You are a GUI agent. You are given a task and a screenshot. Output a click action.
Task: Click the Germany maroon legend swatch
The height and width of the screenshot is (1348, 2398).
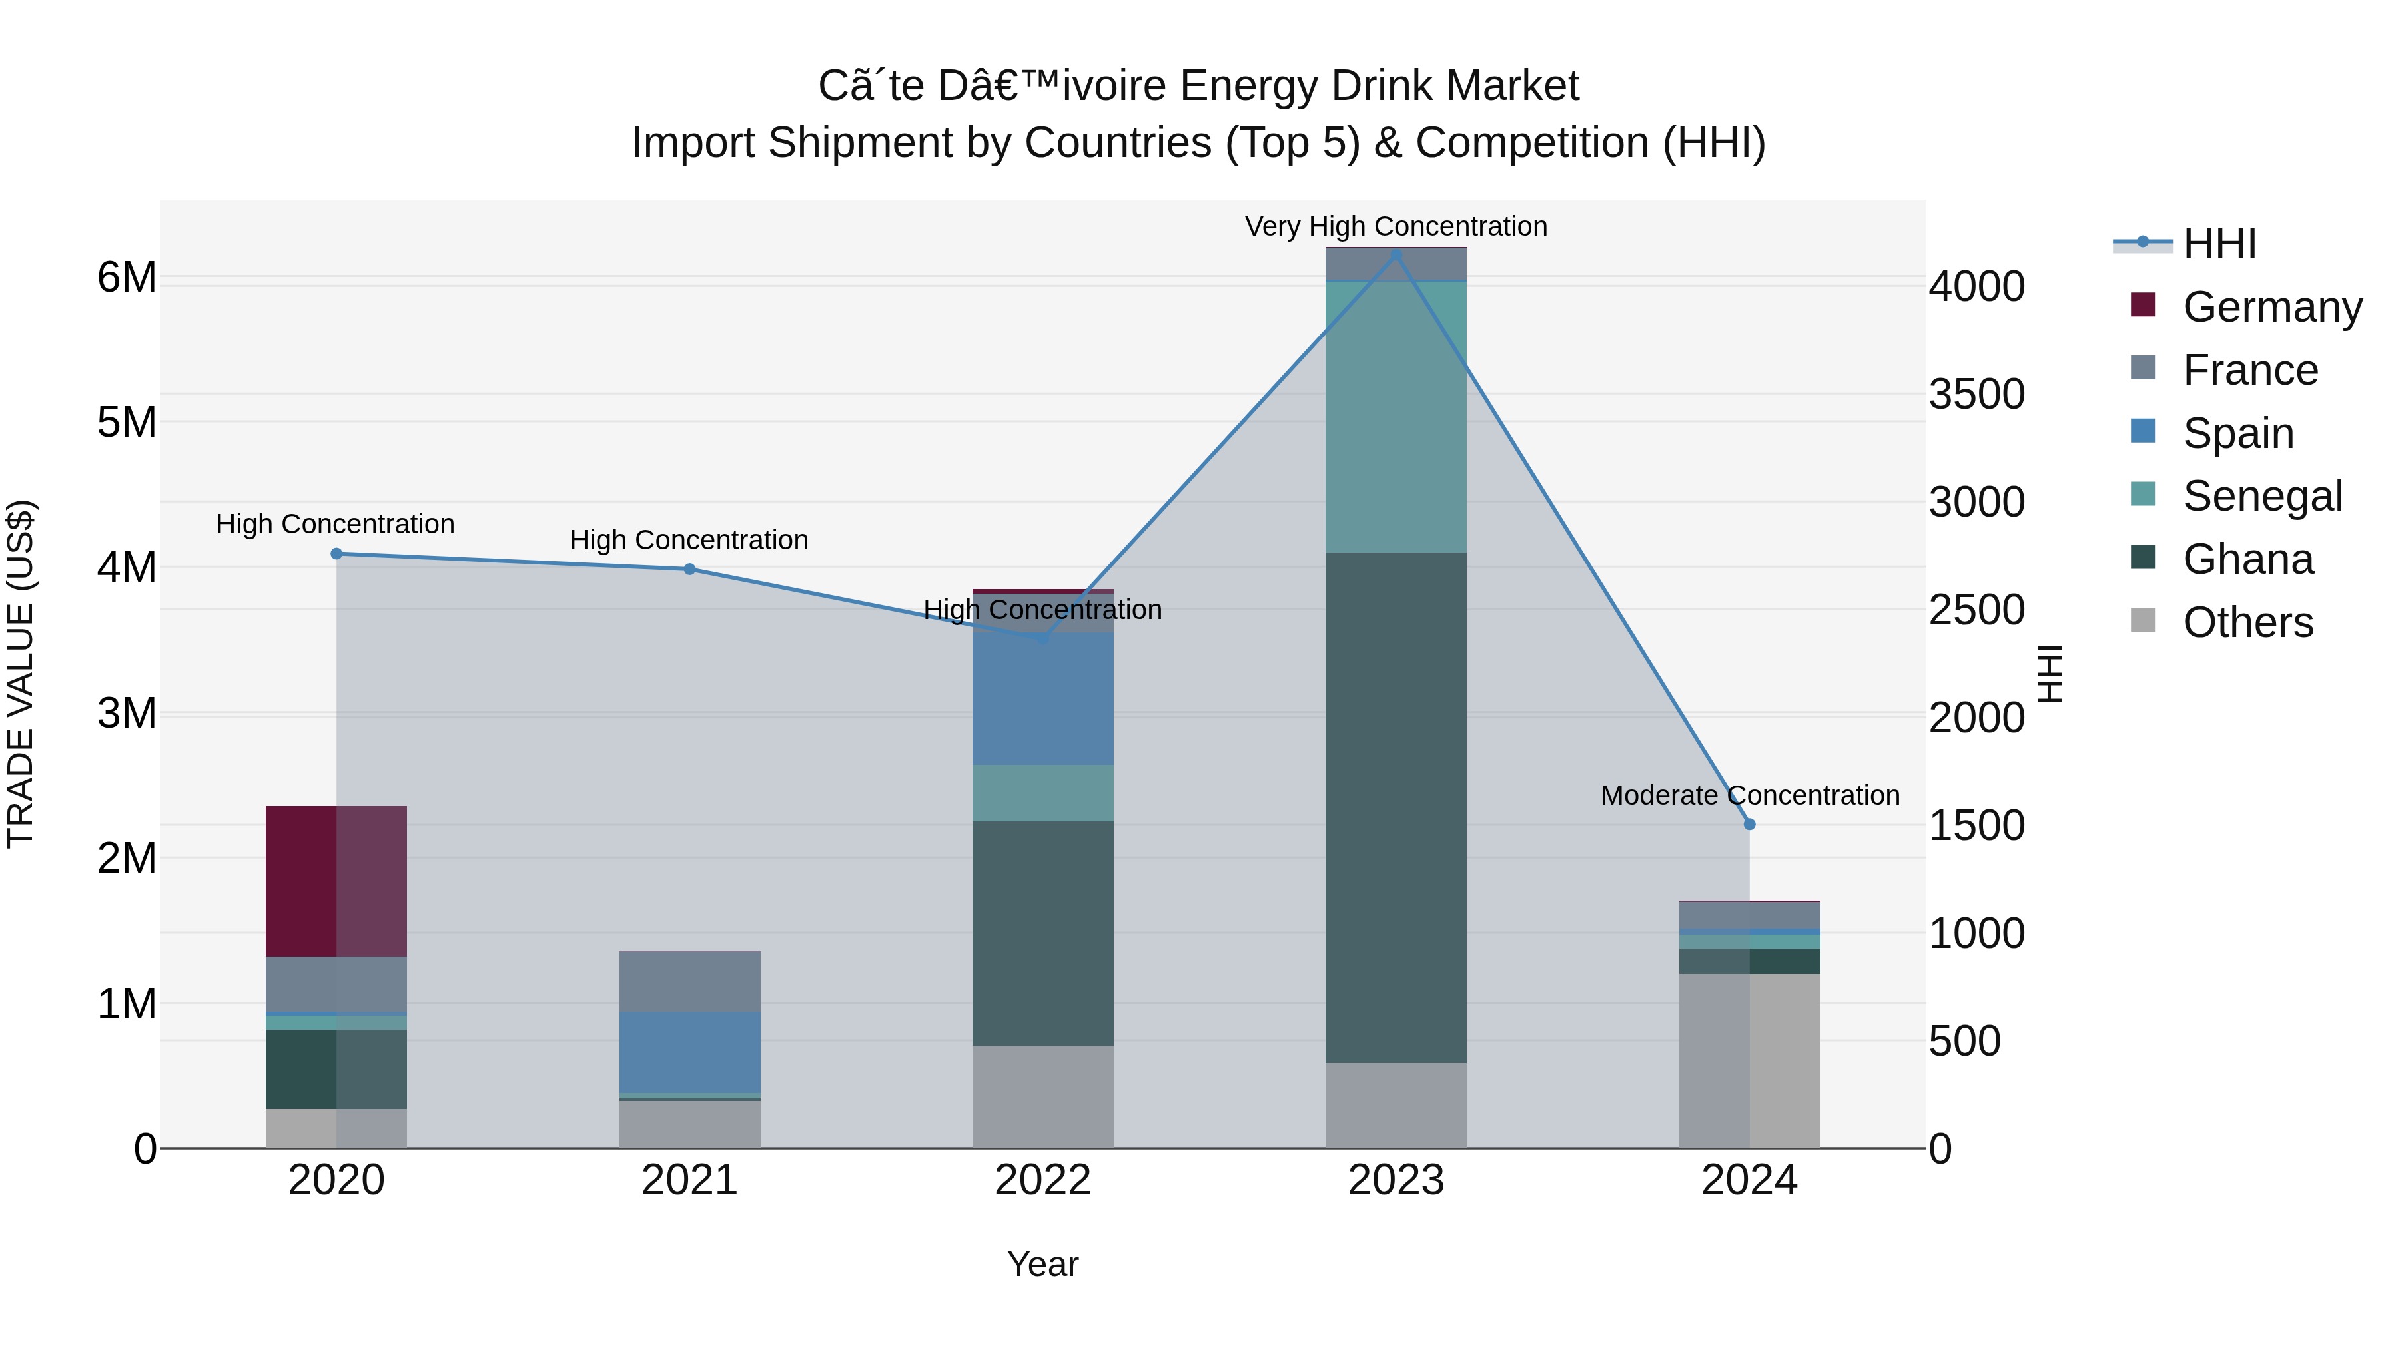(x=2143, y=304)
